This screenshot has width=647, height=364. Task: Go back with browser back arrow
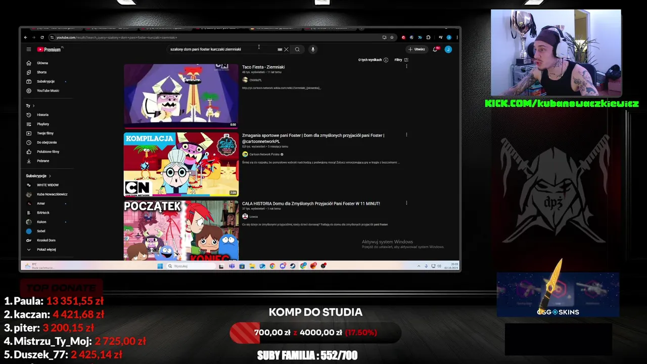click(x=26, y=37)
